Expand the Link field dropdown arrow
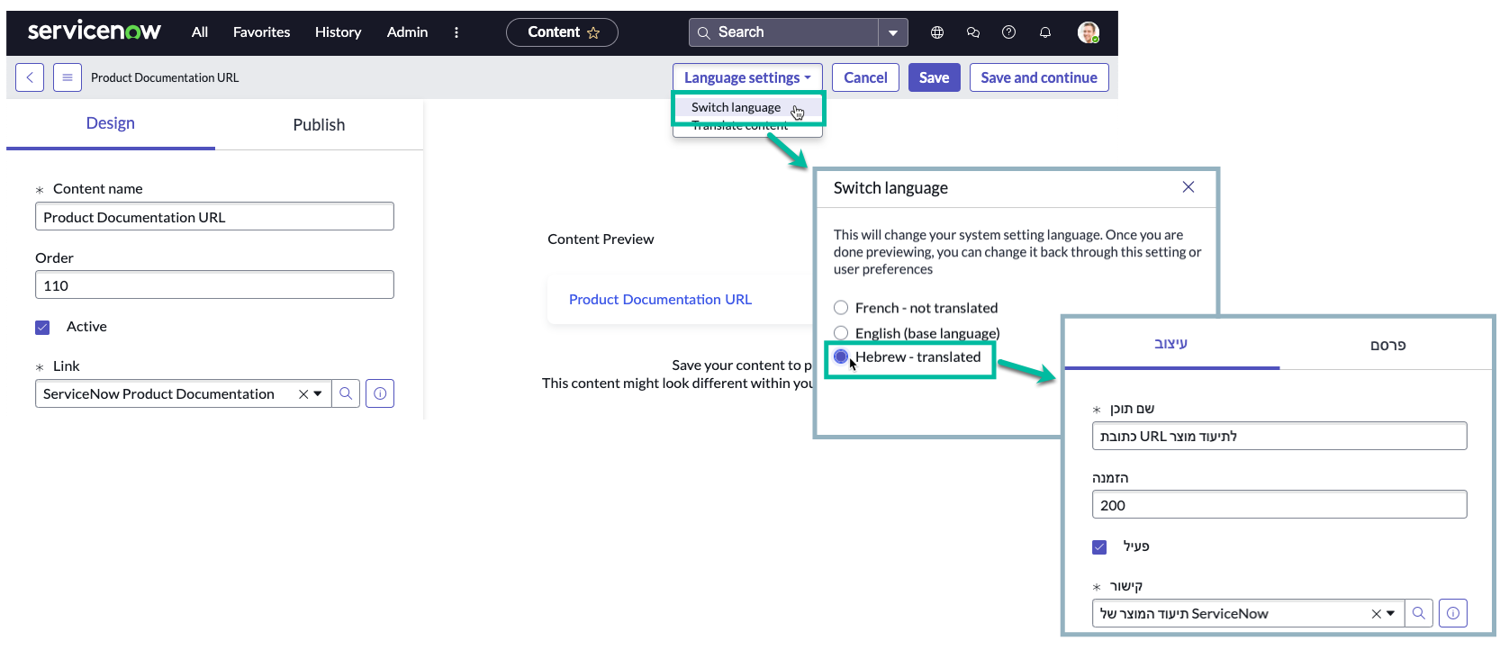 (x=318, y=394)
